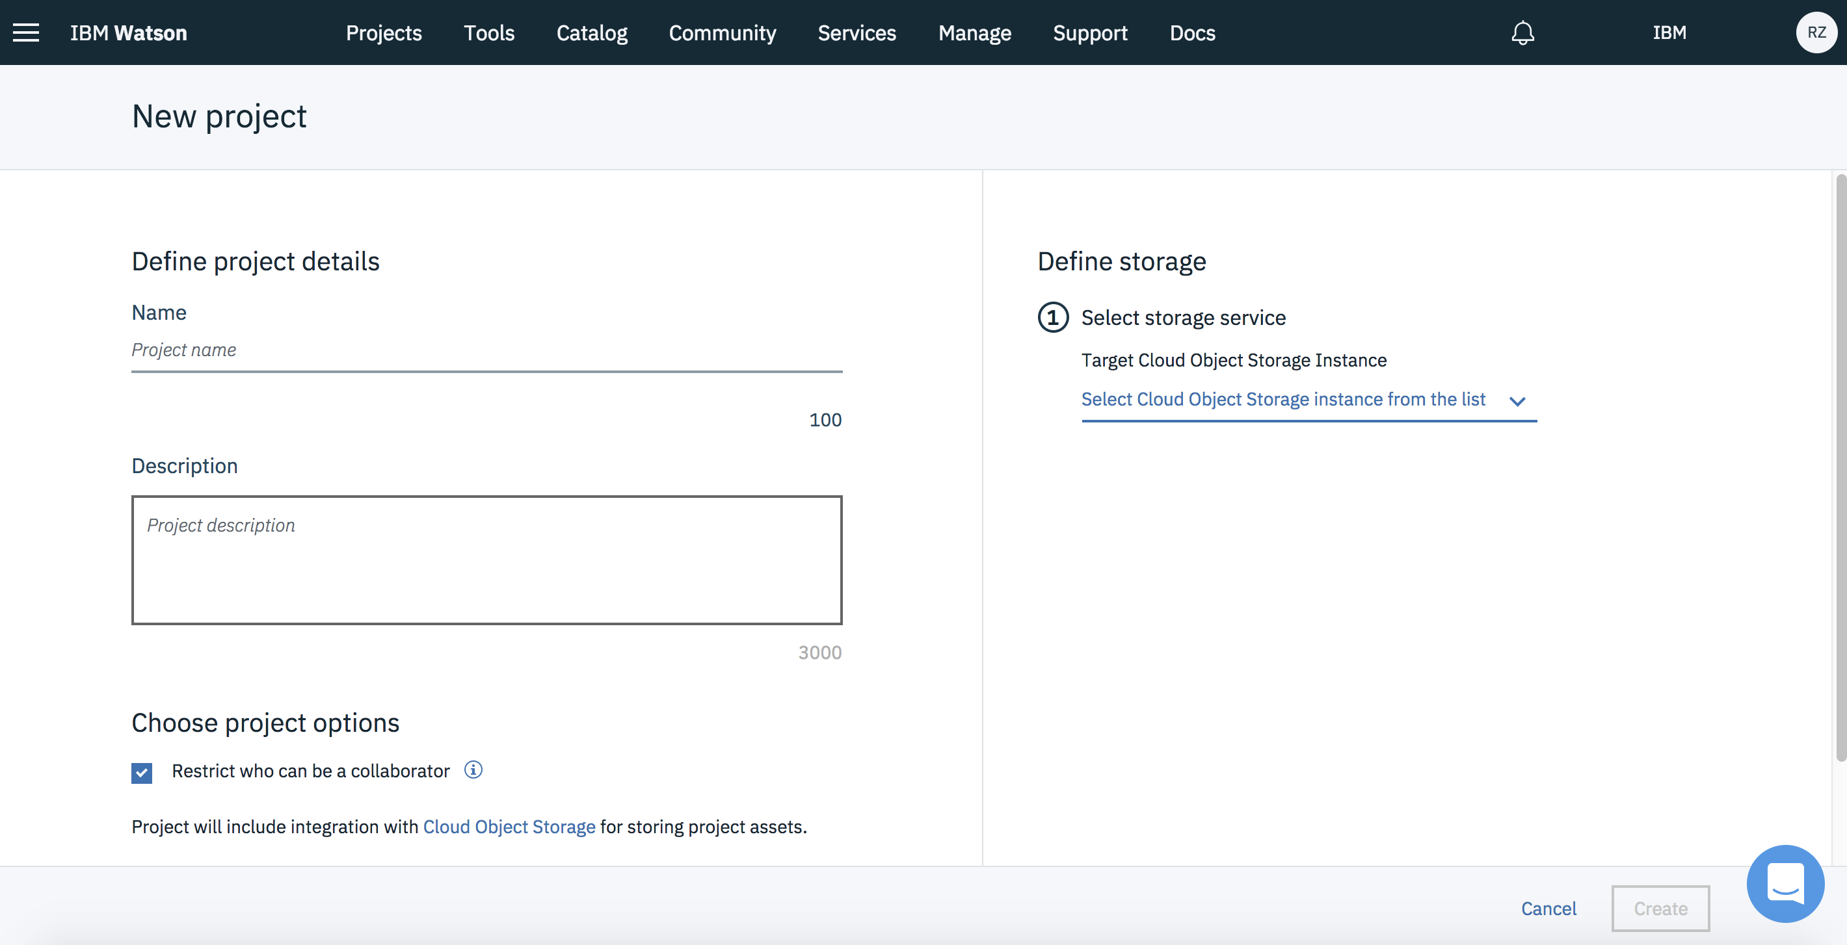
Task: Open the Tools menu
Action: click(489, 33)
